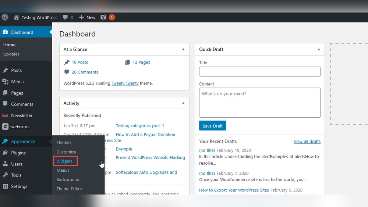Choose Widgets from Appearance submenu

(x=64, y=161)
